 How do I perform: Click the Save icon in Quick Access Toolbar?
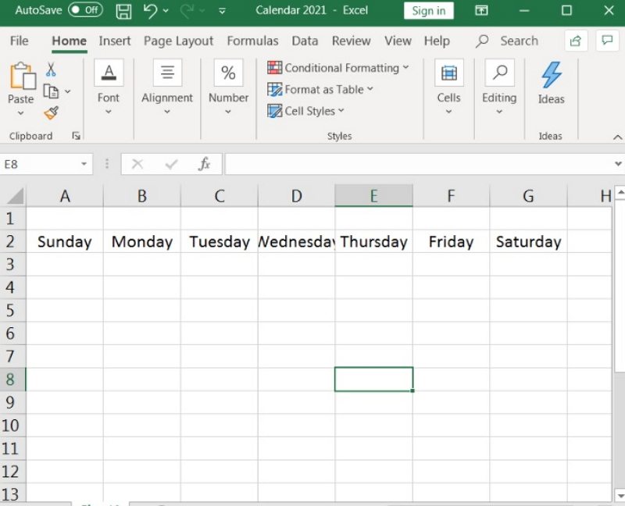point(123,11)
